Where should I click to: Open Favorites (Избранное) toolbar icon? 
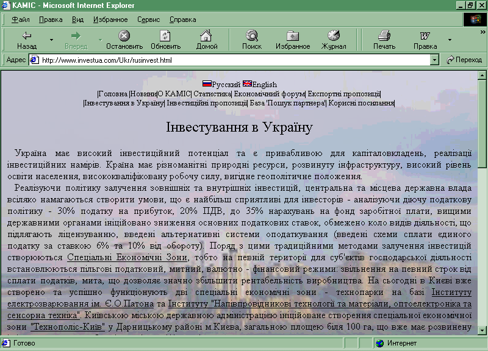pyautogui.click(x=293, y=36)
